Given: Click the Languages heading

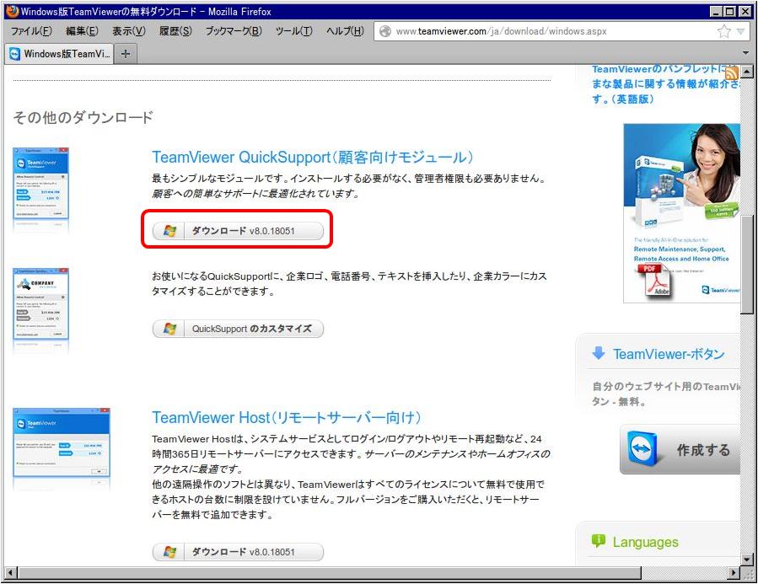Looking at the screenshot, I should click(x=645, y=542).
